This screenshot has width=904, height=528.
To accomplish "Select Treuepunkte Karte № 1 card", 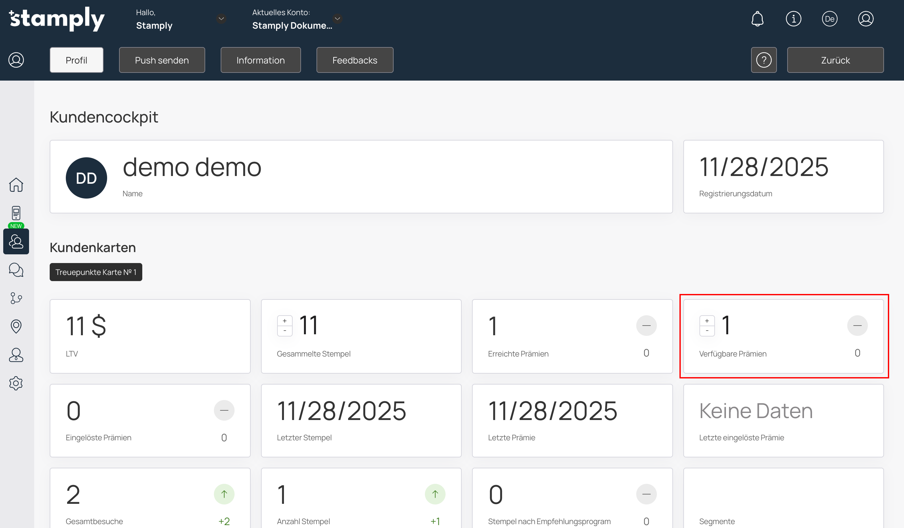I will 96,272.
